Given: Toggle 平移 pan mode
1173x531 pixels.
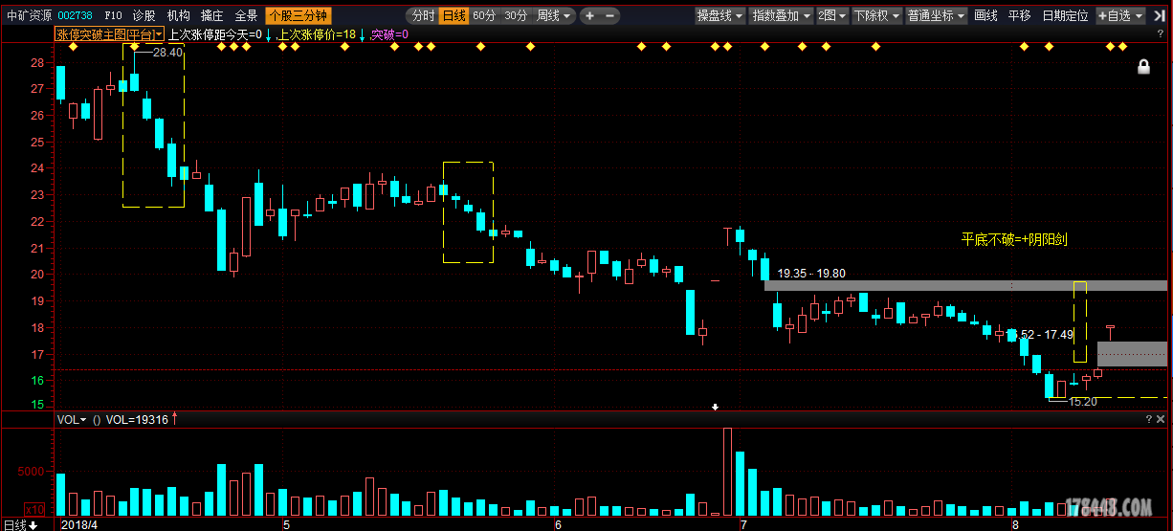Looking at the screenshot, I should pos(1019,16).
